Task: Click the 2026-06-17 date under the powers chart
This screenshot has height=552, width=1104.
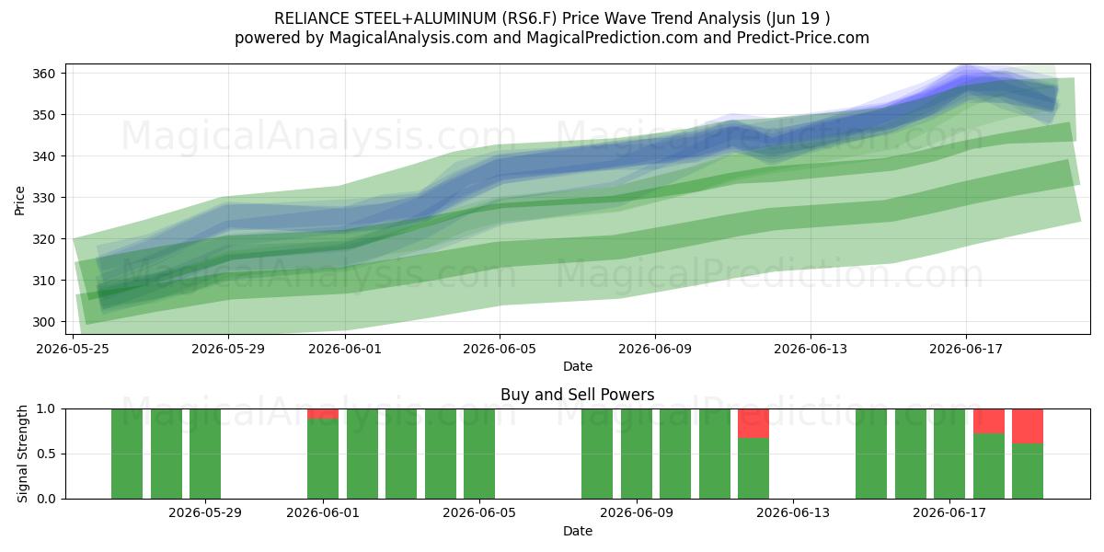Action: coord(949,513)
